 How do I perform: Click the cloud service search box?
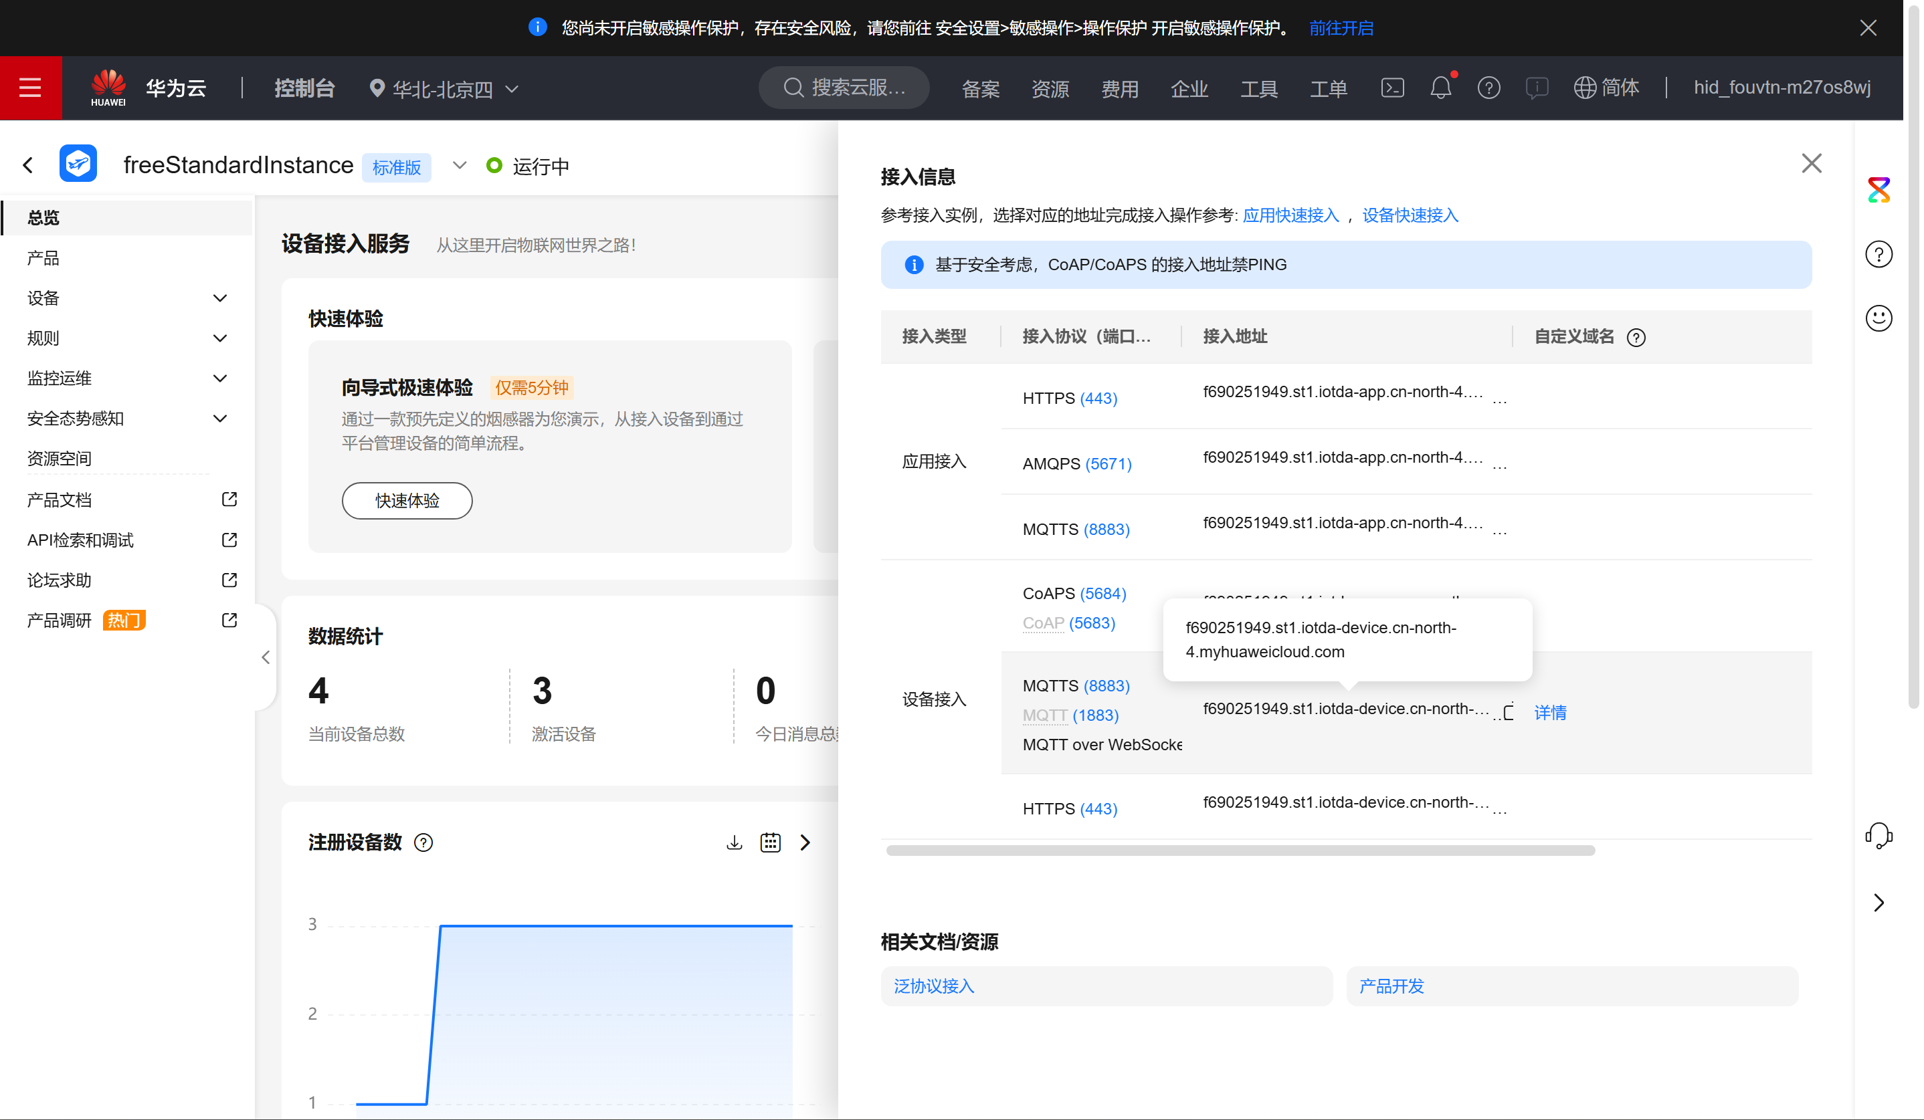click(844, 88)
